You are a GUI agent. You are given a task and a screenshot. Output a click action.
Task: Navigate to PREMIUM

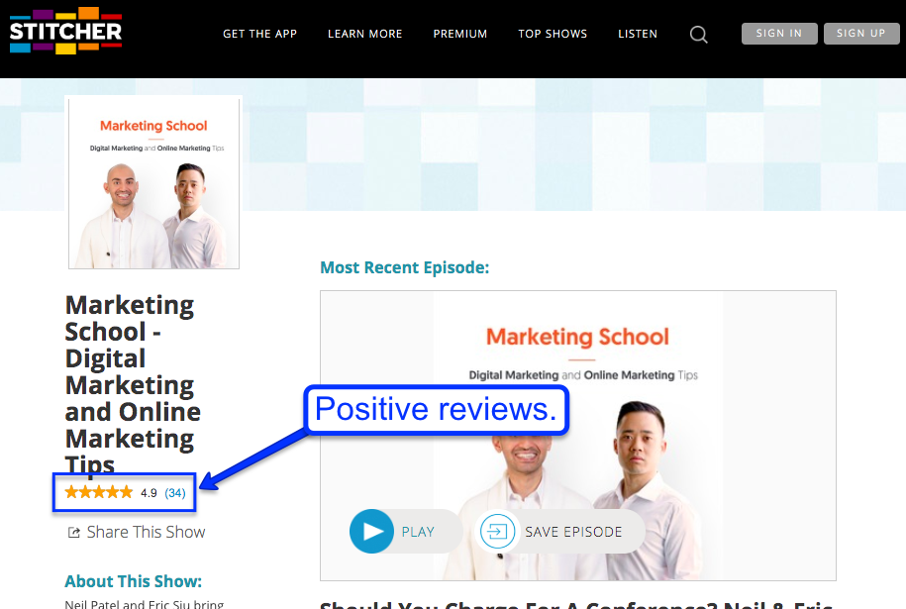459,34
